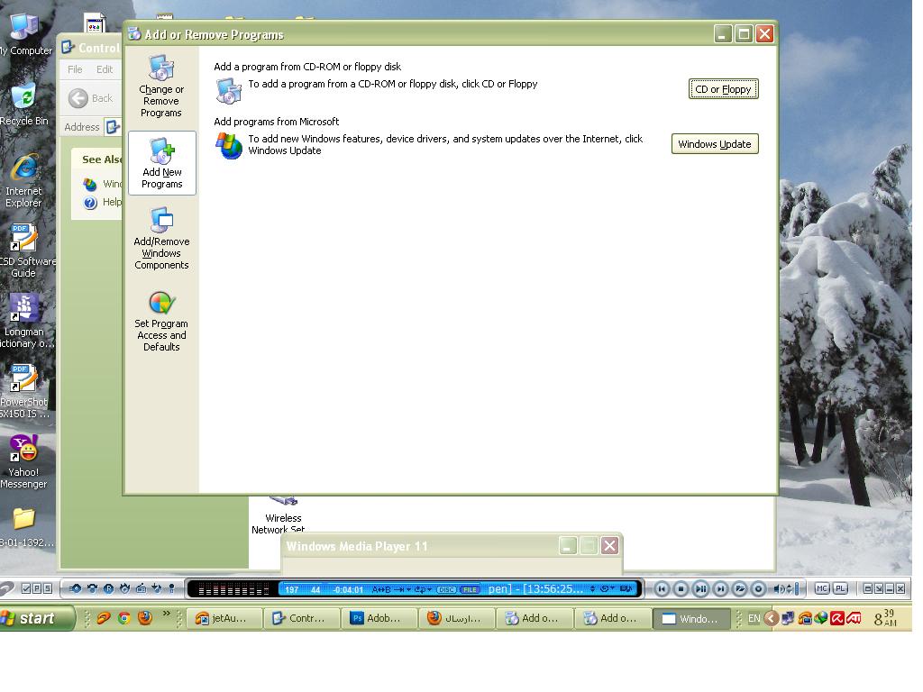Switch to Firefox window taskbar button
923x692 pixels.
[457, 618]
